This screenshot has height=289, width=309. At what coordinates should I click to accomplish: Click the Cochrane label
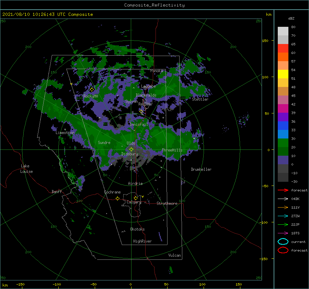(x=112, y=192)
